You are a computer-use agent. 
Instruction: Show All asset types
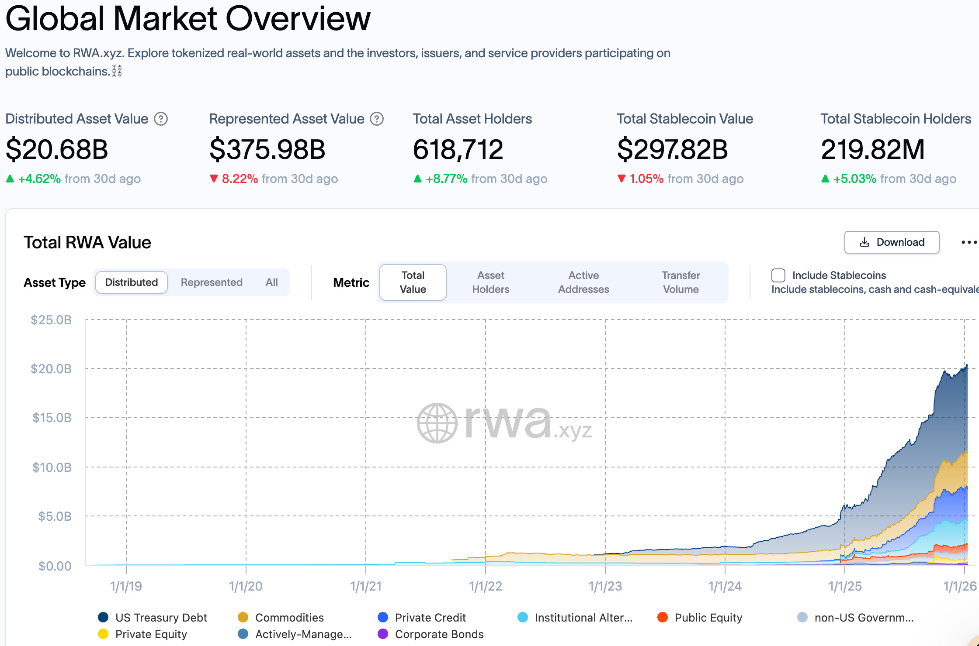click(271, 282)
